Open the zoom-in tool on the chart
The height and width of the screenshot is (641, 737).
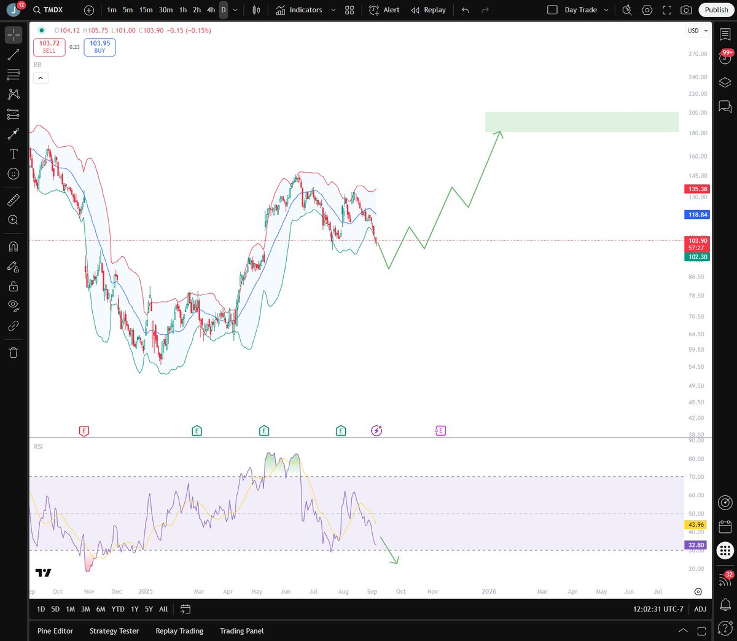click(13, 219)
